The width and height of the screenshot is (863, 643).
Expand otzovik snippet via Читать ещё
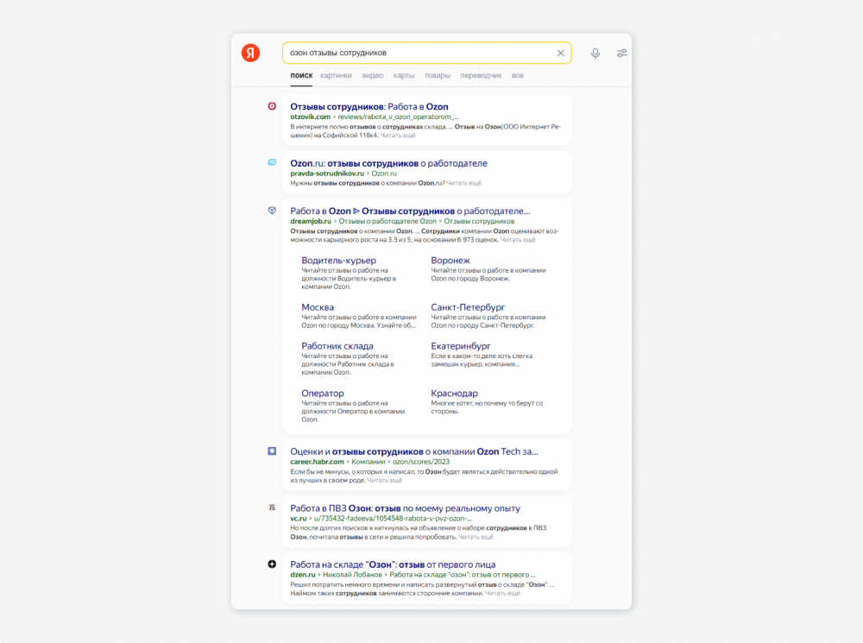[398, 136]
